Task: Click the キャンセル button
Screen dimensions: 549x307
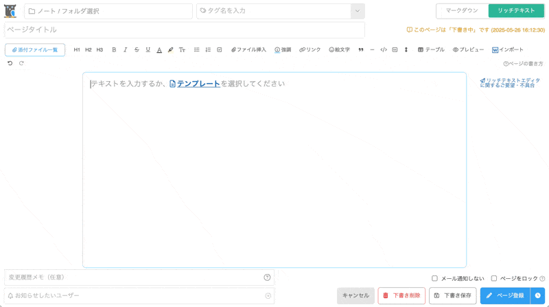Action: (x=355, y=296)
